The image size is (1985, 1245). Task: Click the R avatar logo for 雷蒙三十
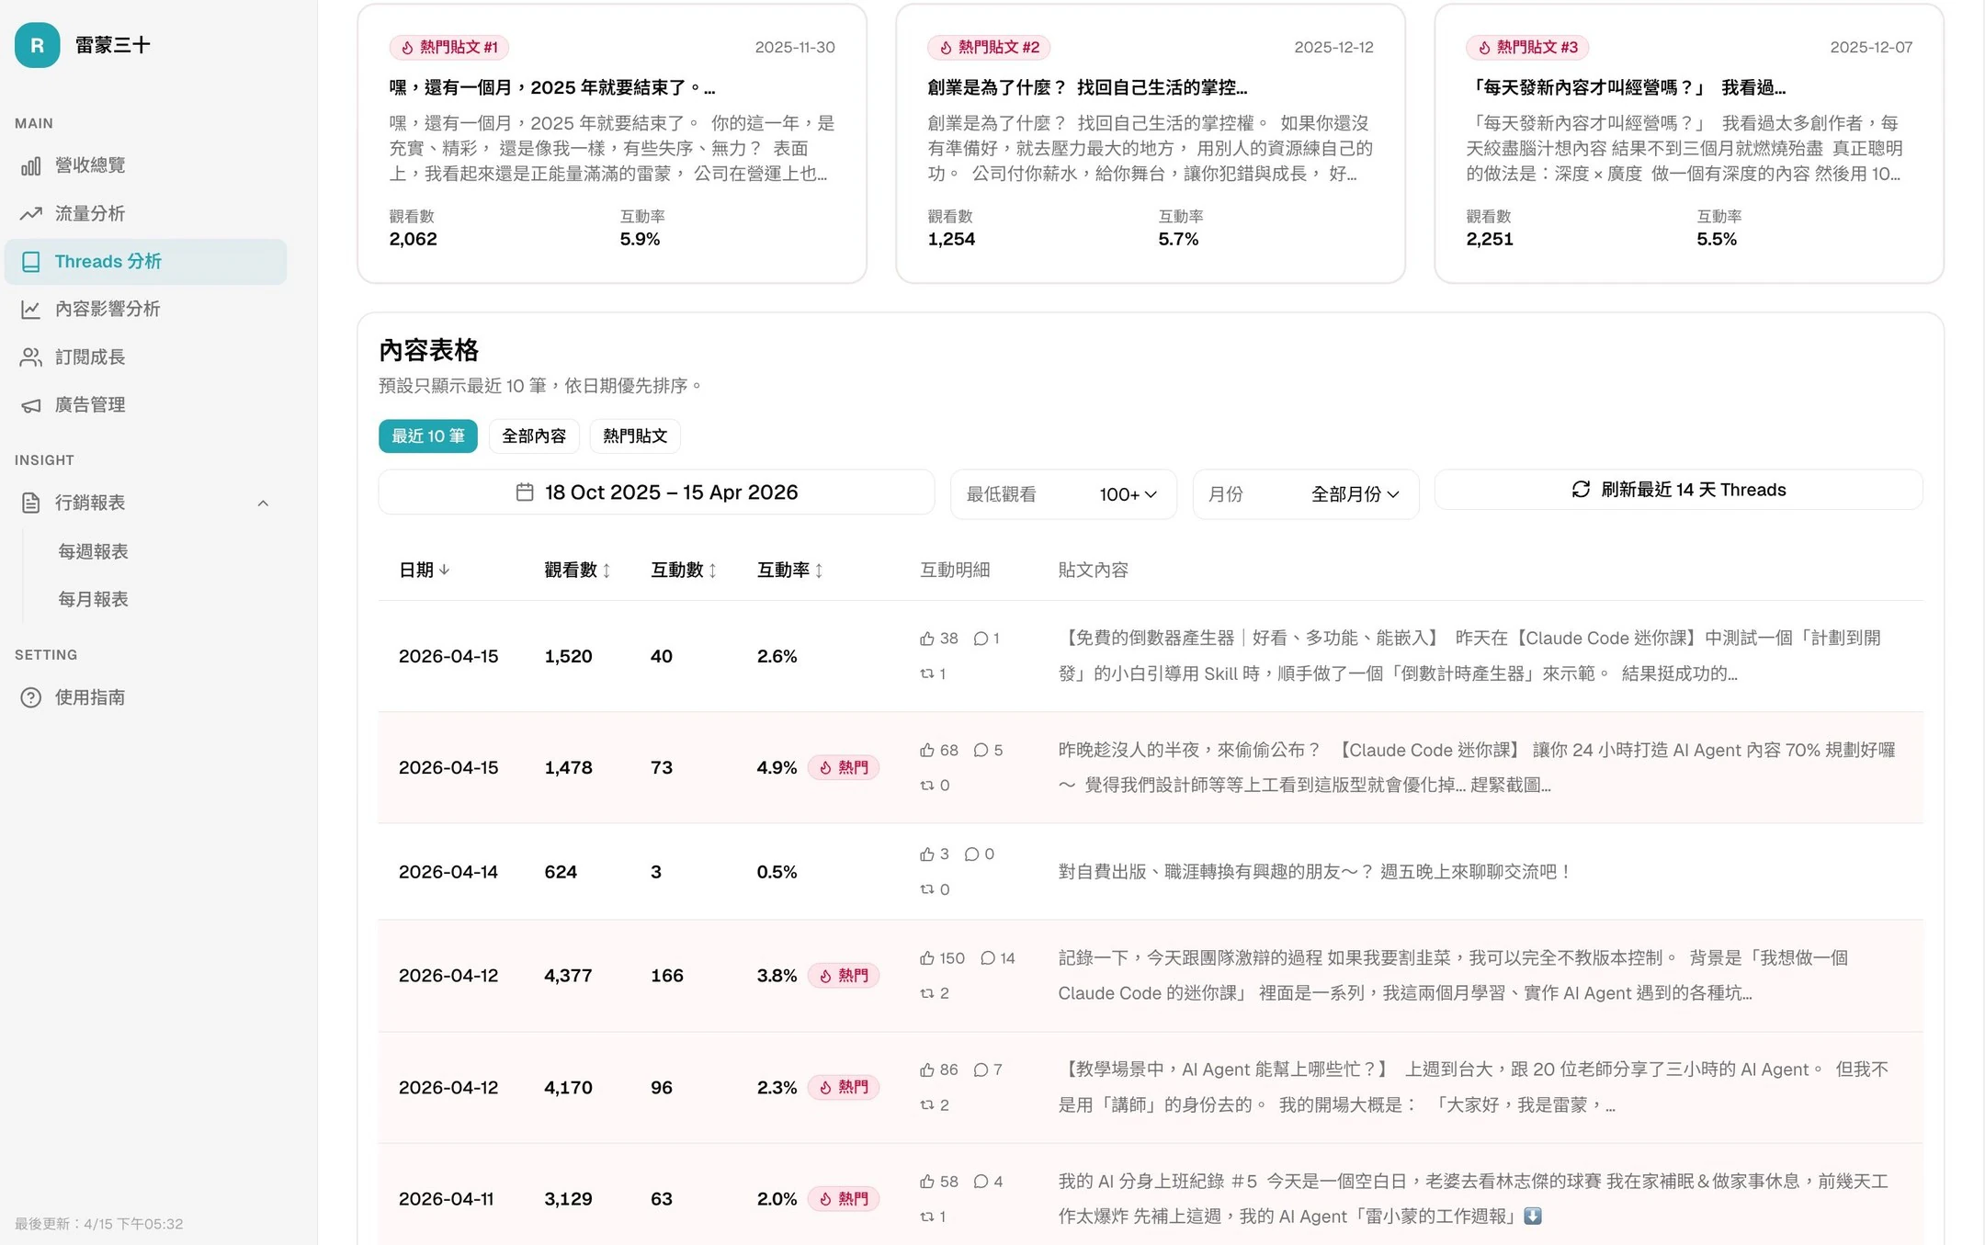(38, 45)
